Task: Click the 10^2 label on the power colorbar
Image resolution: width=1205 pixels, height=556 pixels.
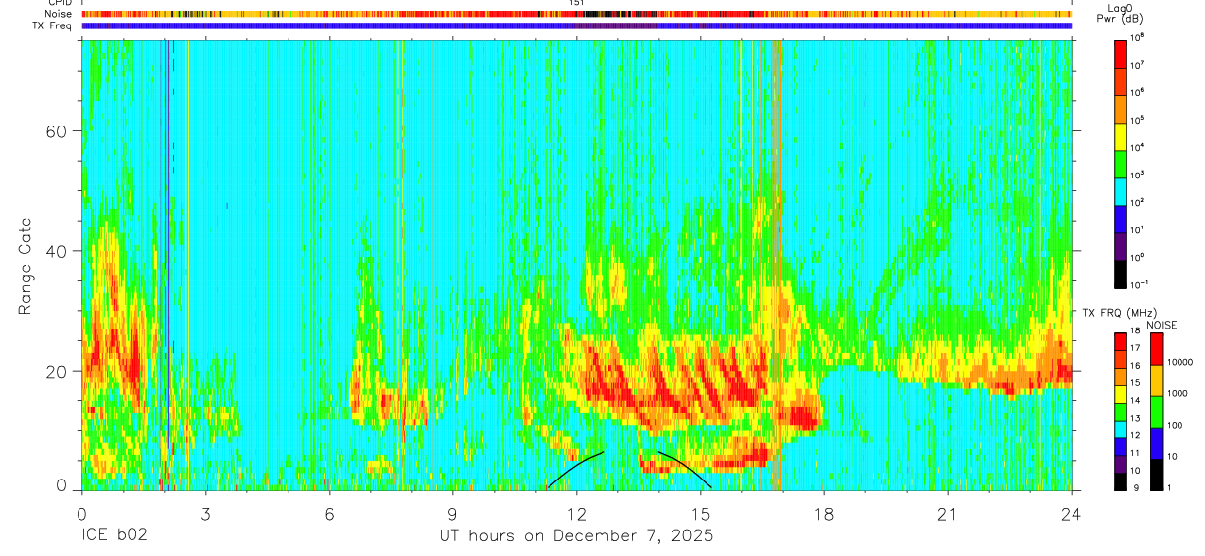Action: click(x=1137, y=203)
